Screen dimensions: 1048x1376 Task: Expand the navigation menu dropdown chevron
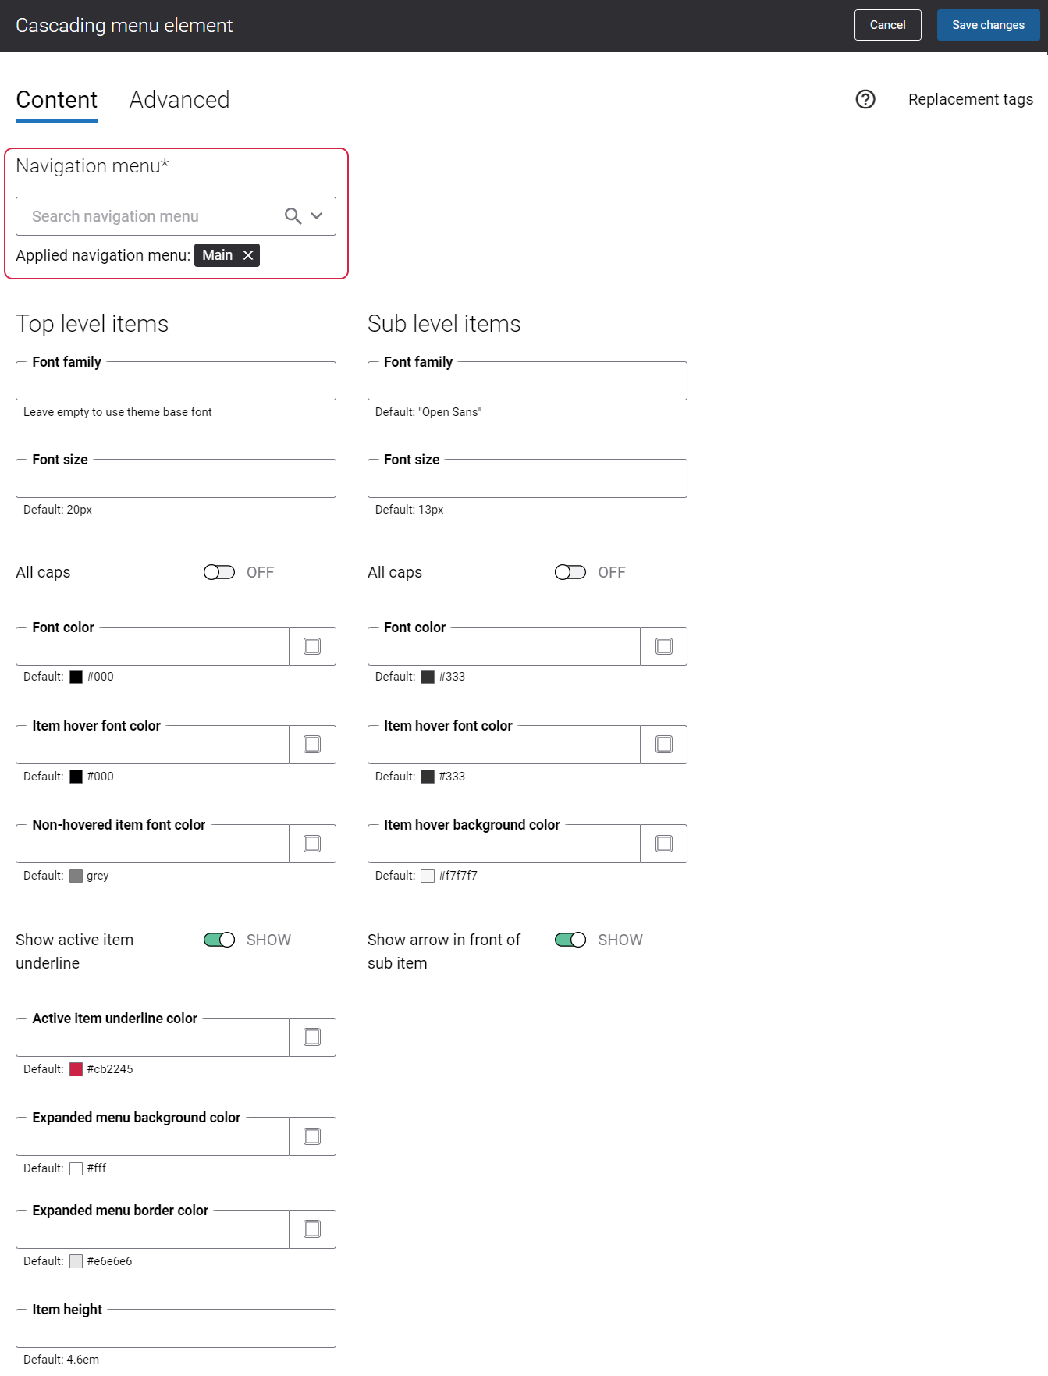(317, 216)
